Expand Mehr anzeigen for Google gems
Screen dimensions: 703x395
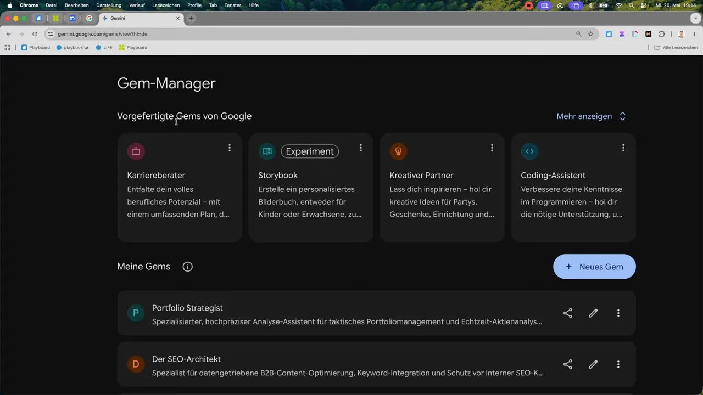click(591, 116)
